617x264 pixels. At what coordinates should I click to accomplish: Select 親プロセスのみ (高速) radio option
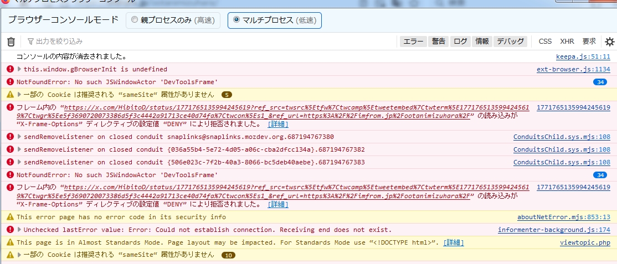tap(135, 20)
